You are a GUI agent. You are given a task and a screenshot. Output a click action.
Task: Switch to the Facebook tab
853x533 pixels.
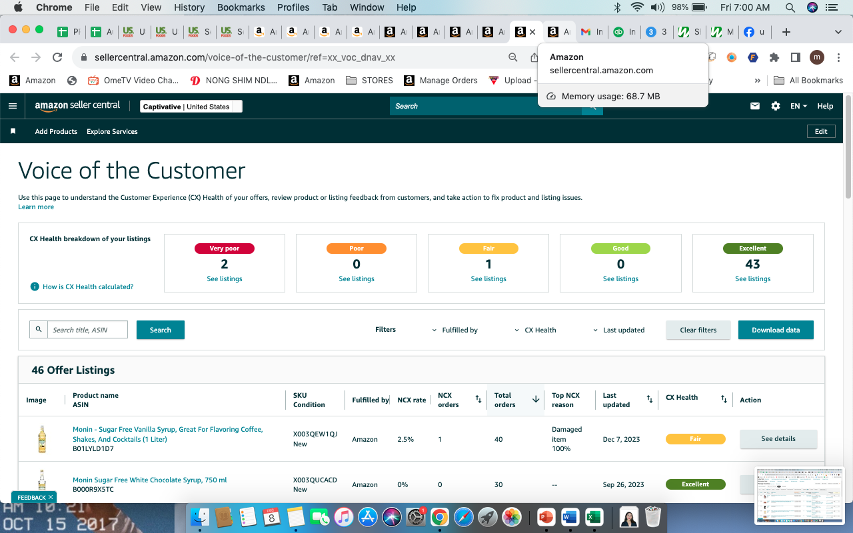[x=755, y=31]
